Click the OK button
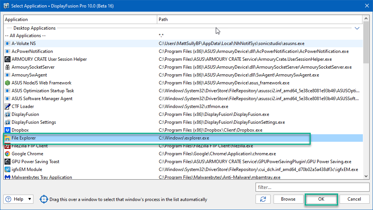The width and height of the screenshot is (373, 210). (x=321, y=199)
